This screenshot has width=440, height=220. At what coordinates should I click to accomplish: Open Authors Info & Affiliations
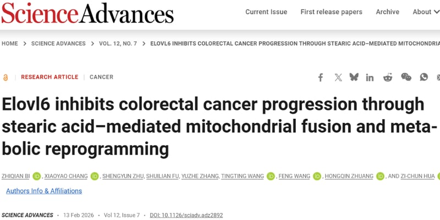point(44,191)
